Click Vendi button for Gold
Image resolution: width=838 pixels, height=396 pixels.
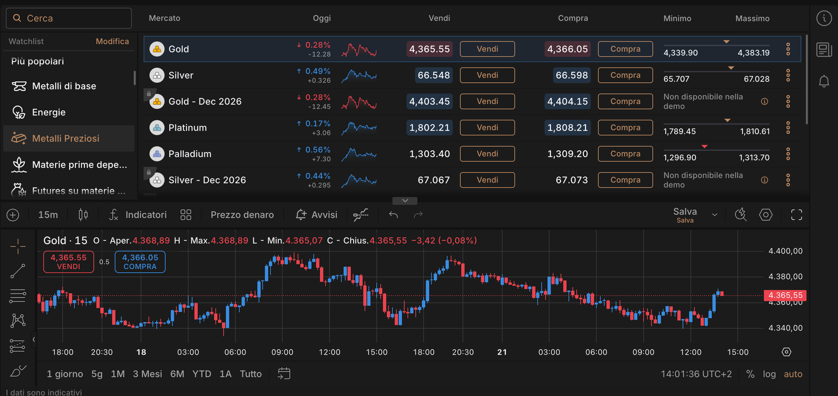click(487, 49)
